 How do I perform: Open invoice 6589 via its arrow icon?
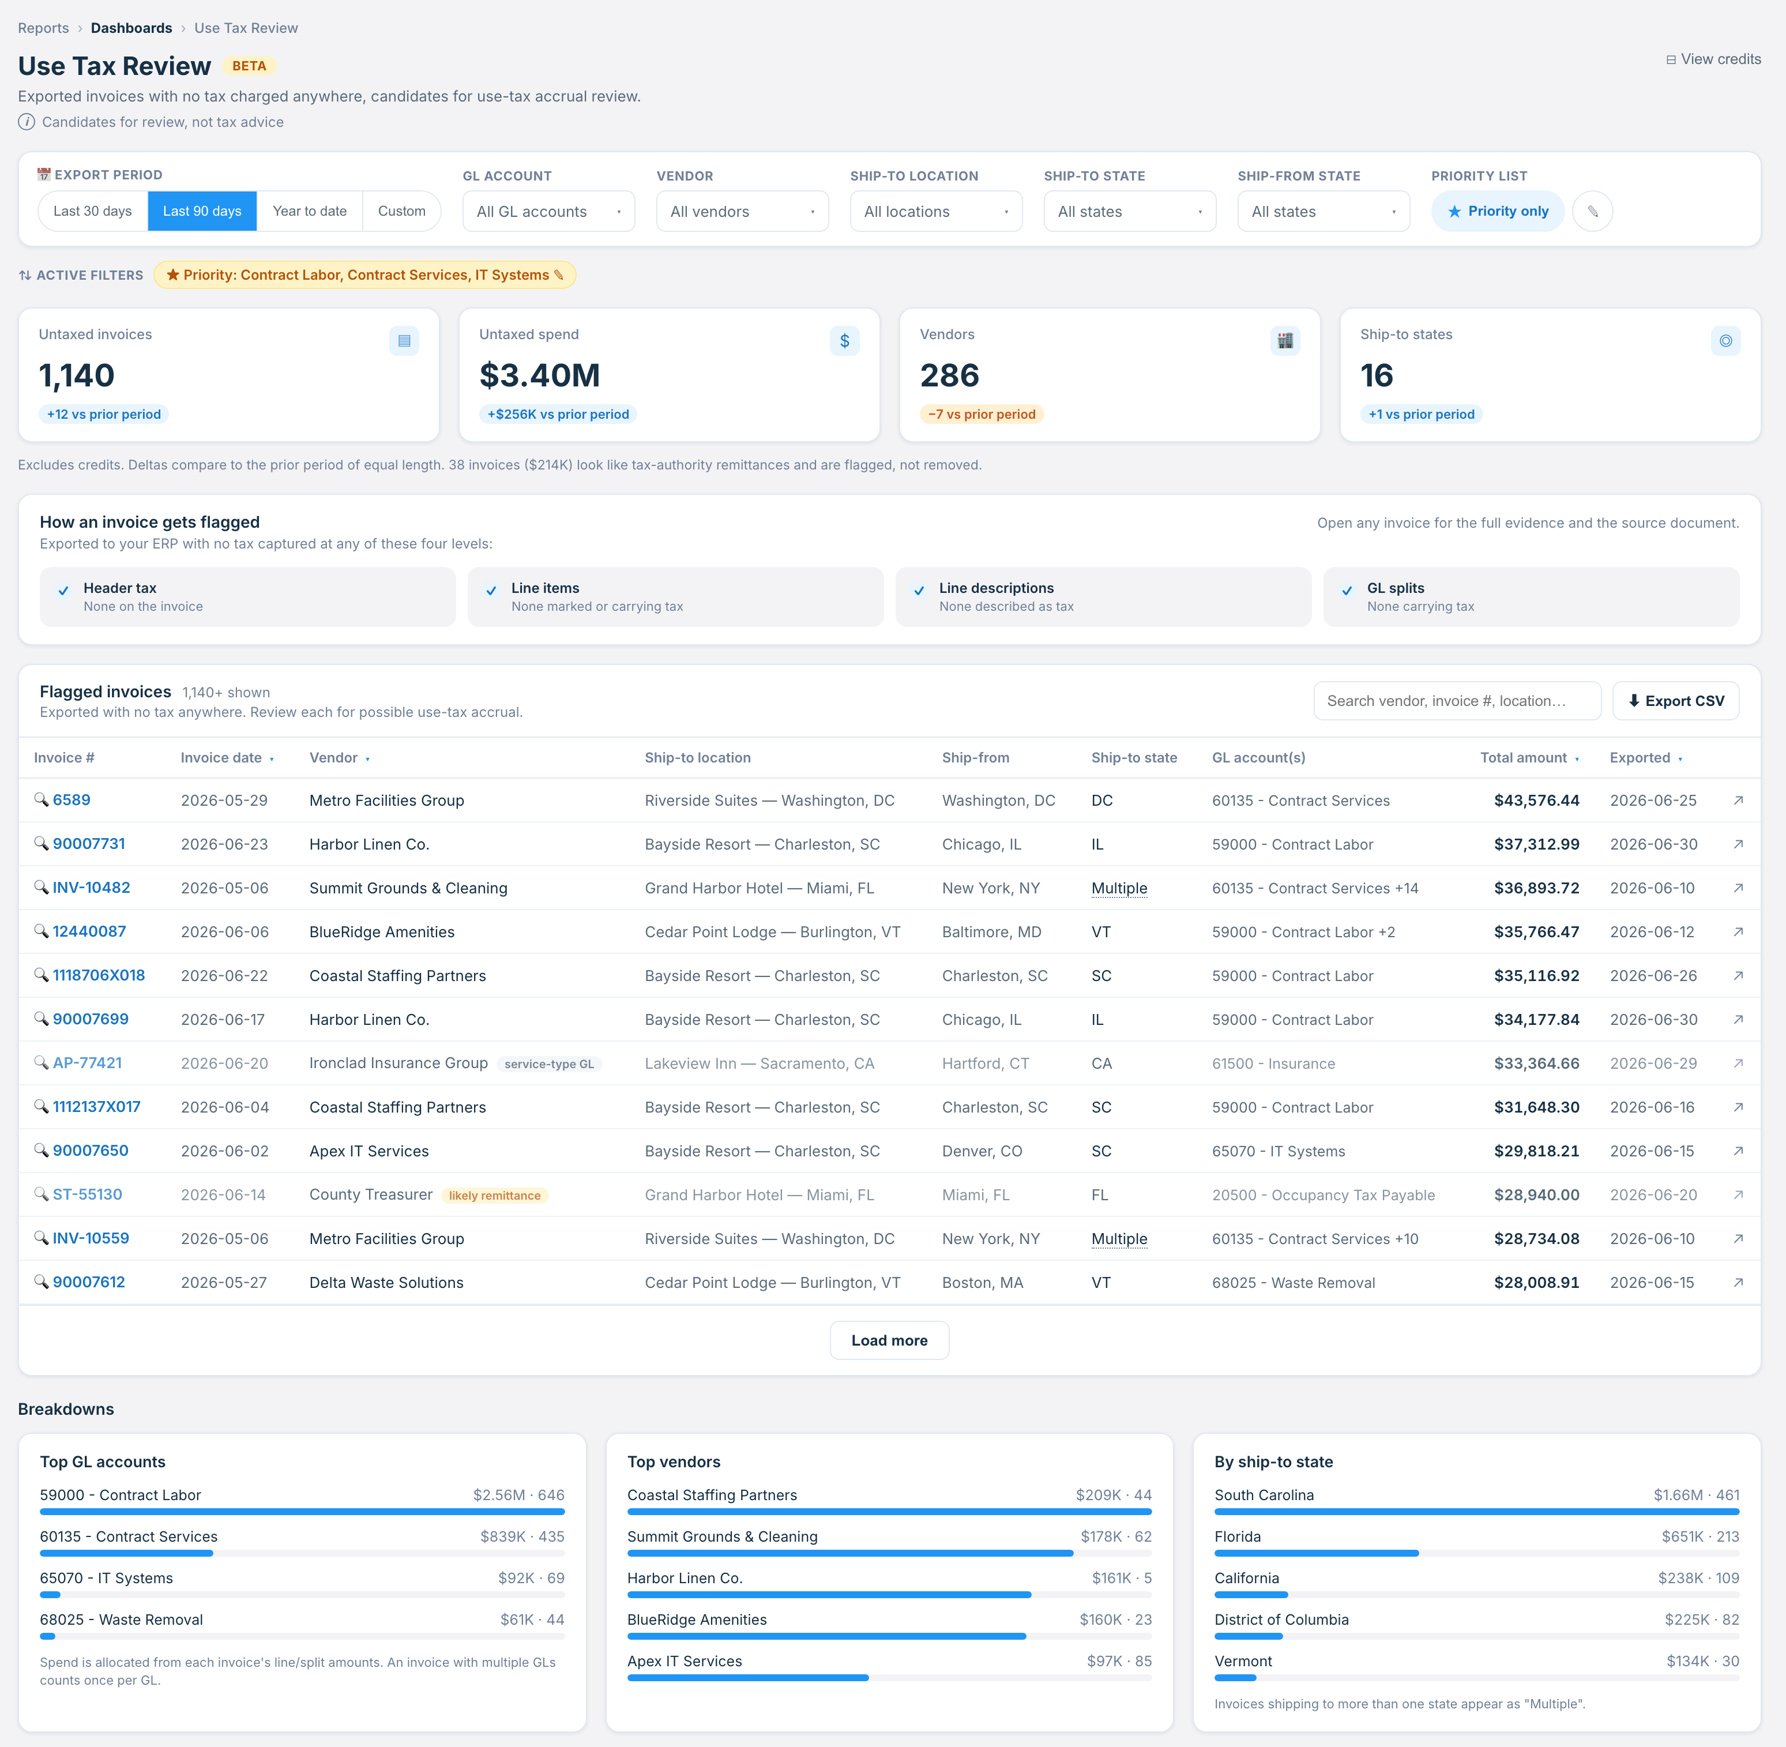(x=1738, y=800)
